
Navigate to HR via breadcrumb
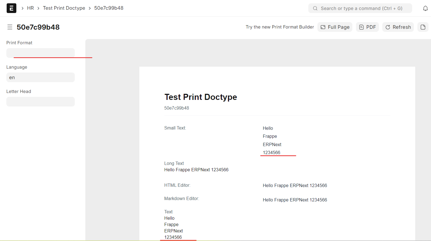tap(30, 8)
